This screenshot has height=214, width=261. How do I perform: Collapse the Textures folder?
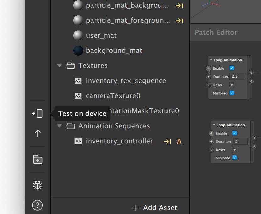pos(59,66)
